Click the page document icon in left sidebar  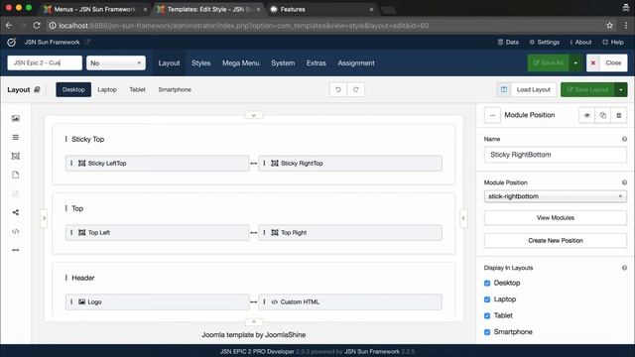[x=16, y=175]
